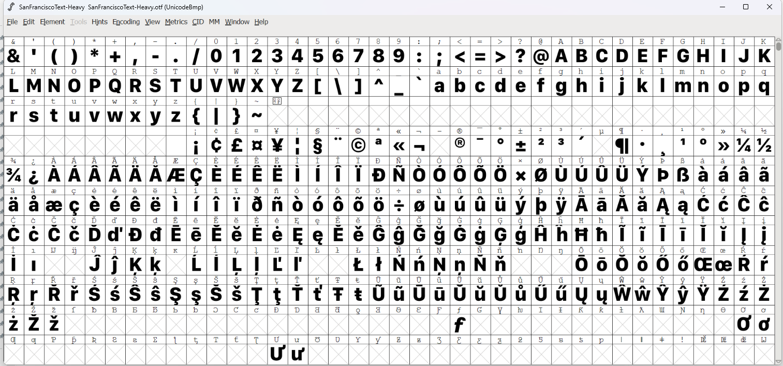The image size is (783, 366).
Task: Select the three-quarters fraction glyph cell
Action: pos(13,175)
